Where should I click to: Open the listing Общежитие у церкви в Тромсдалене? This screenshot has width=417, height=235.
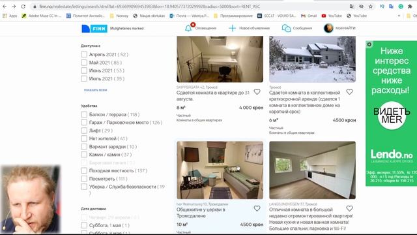click(x=201, y=213)
